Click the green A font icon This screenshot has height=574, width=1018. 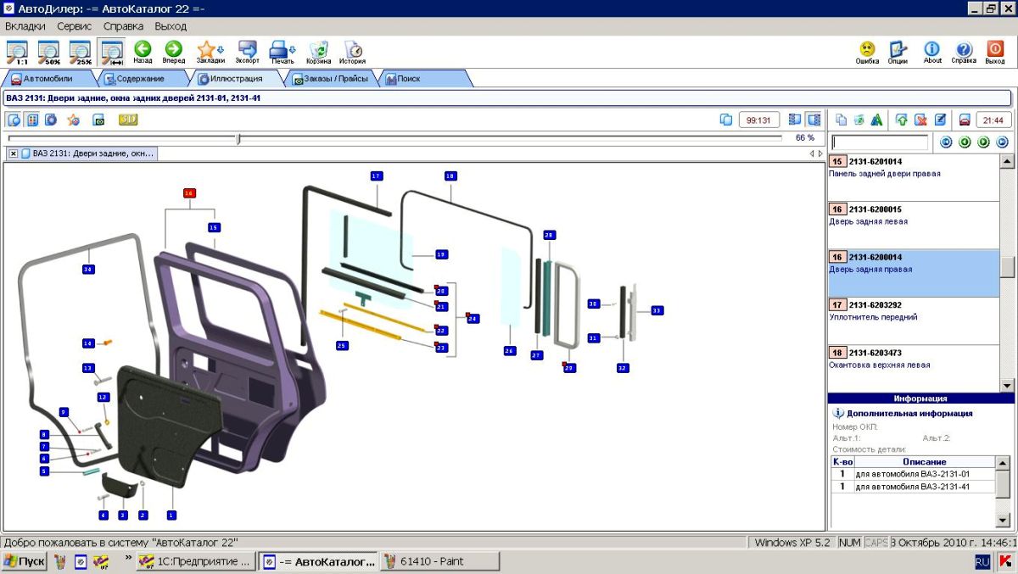pyautogui.click(x=877, y=120)
